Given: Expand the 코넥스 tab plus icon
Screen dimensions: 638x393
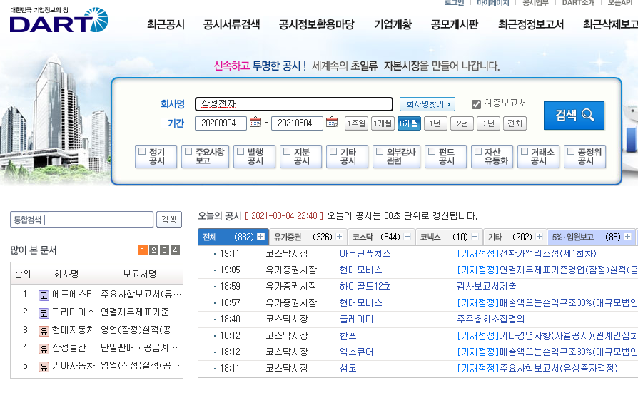Looking at the screenshot, I should tap(475, 236).
